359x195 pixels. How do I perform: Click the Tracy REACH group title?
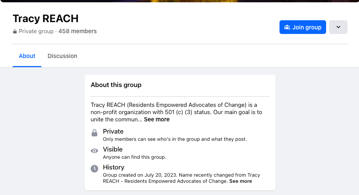pos(45,18)
